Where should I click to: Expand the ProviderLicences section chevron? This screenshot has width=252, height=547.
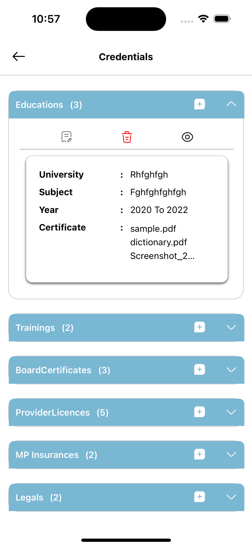231,412
